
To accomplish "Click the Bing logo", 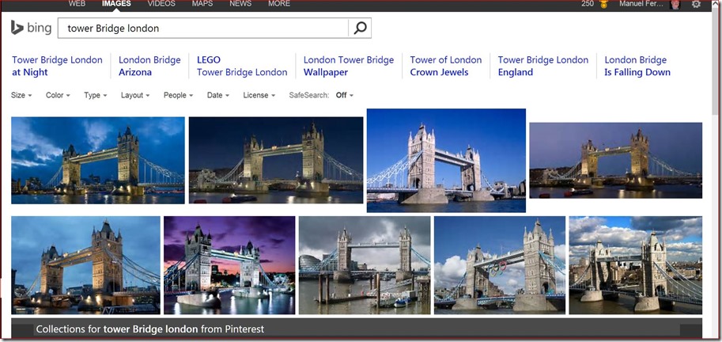I will pyautogui.click(x=31, y=28).
